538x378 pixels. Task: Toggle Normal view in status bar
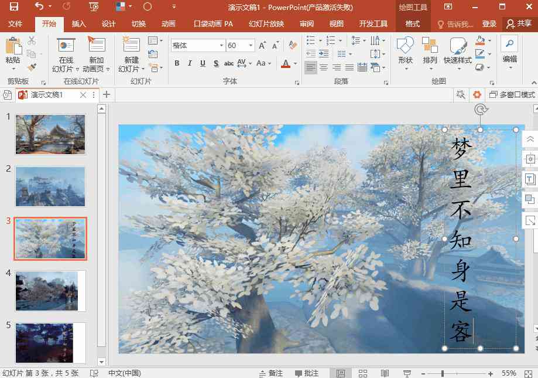[x=341, y=373]
